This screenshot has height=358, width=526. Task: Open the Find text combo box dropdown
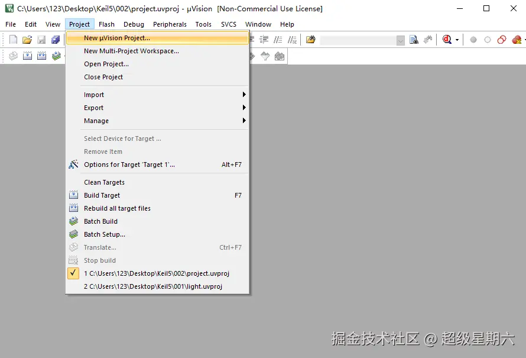coord(401,40)
